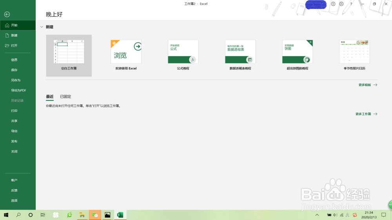Open Task View on taskbar
The width and height of the screenshot is (392, 220).
pos(43,215)
